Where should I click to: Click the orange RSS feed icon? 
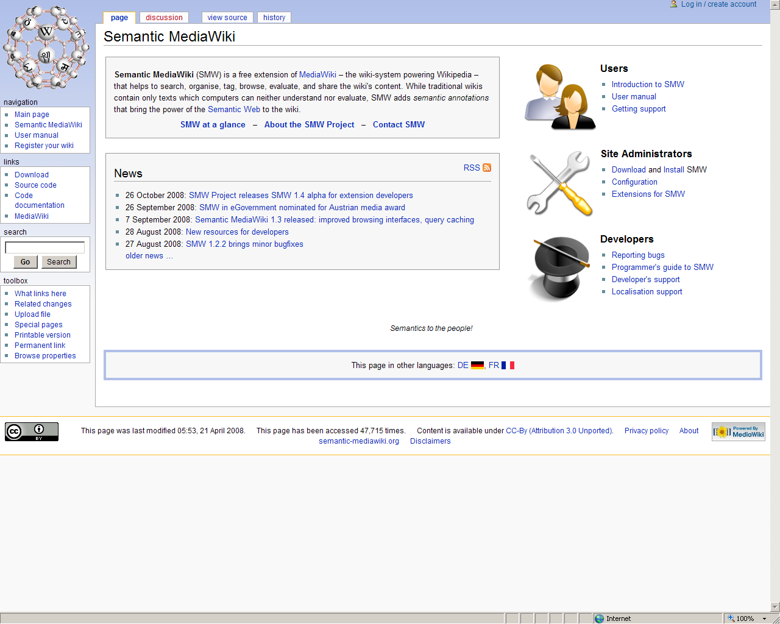487,168
